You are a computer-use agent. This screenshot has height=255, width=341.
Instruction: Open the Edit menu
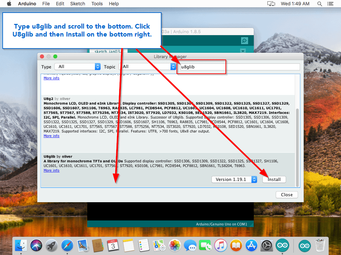(60, 4)
